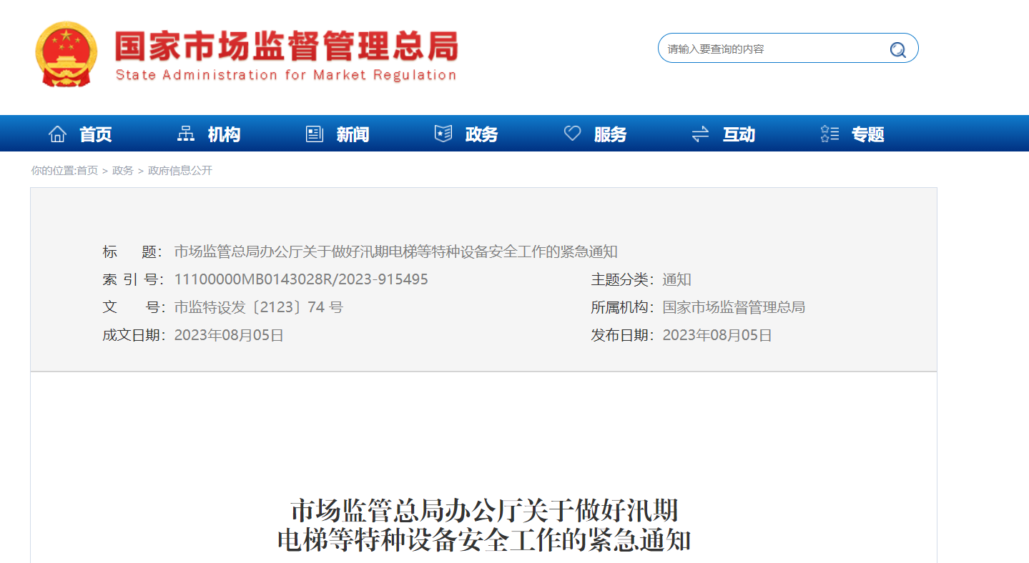The width and height of the screenshot is (1029, 563).
Task: Click the document number 市监特设发〔2123〕74 号
Action: [x=259, y=307]
